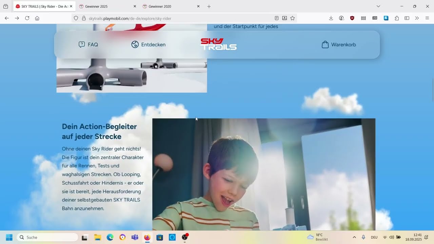The width and height of the screenshot is (434, 244).
Task: Change the DEU input language
Action: click(x=374, y=237)
